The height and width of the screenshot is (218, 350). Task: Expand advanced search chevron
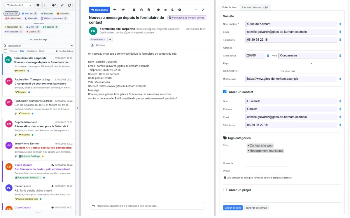pyautogui.click(x=72, y=46)
